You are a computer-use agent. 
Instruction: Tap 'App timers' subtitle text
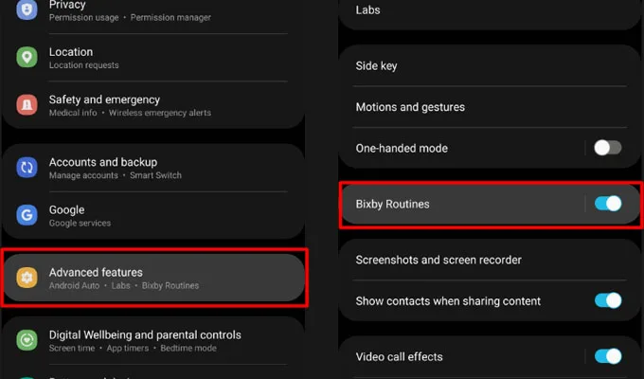[x=128, y=348]
